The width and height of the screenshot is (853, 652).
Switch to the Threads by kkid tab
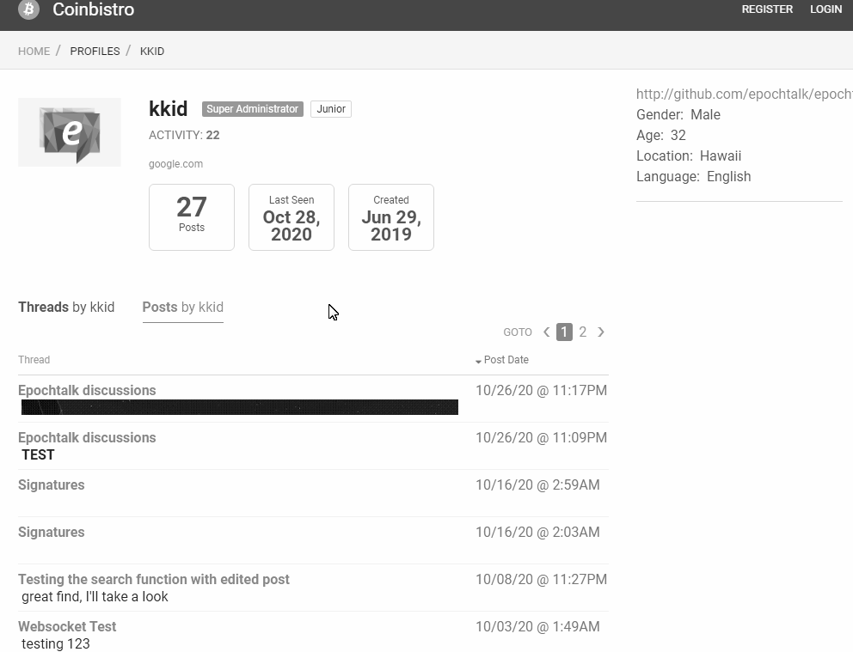66,307
